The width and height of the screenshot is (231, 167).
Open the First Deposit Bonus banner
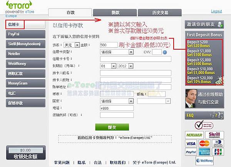204,58
